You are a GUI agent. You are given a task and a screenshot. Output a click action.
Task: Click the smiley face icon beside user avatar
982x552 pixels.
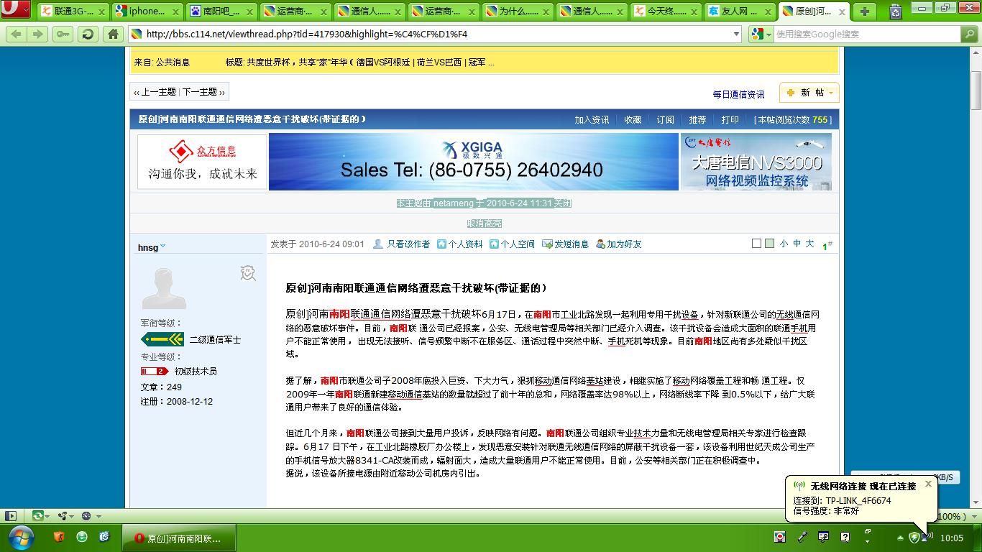(x=248, y=272)
